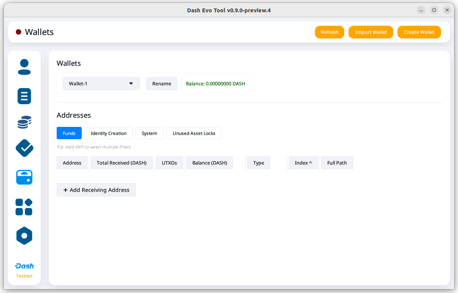458x293 pixels.
Task: Enable the Identity Creation filter
Action: 109,133
